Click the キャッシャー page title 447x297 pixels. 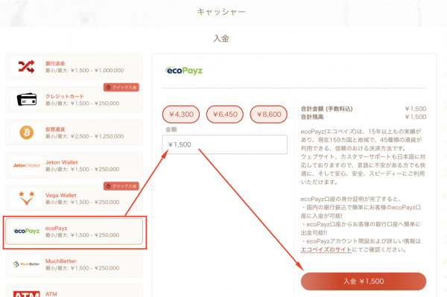(221, 12)
